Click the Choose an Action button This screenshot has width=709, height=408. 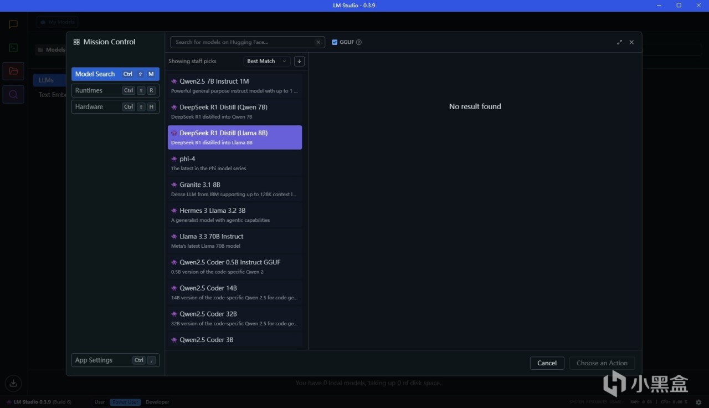602,363
